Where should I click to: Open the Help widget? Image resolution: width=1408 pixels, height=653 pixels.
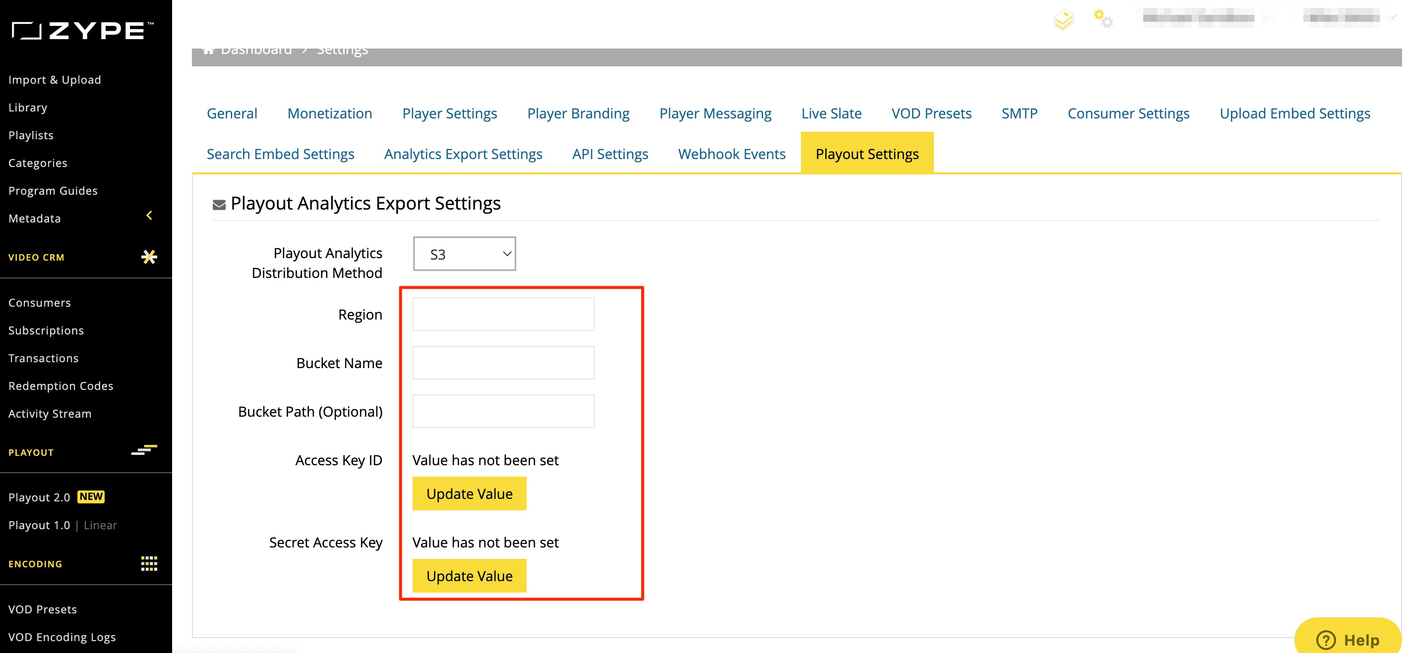(1347, 637)
